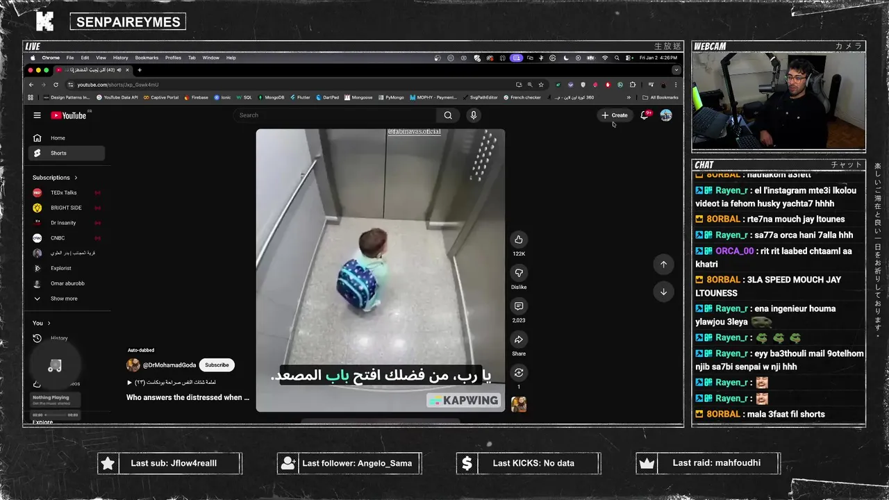Expand Show more subscriptions
889x500 pixels.
click(64, 299)
